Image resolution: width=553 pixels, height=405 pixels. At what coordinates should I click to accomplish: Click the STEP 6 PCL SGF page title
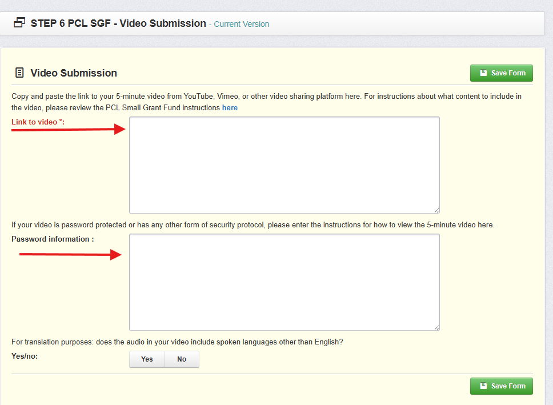point(118,23)
